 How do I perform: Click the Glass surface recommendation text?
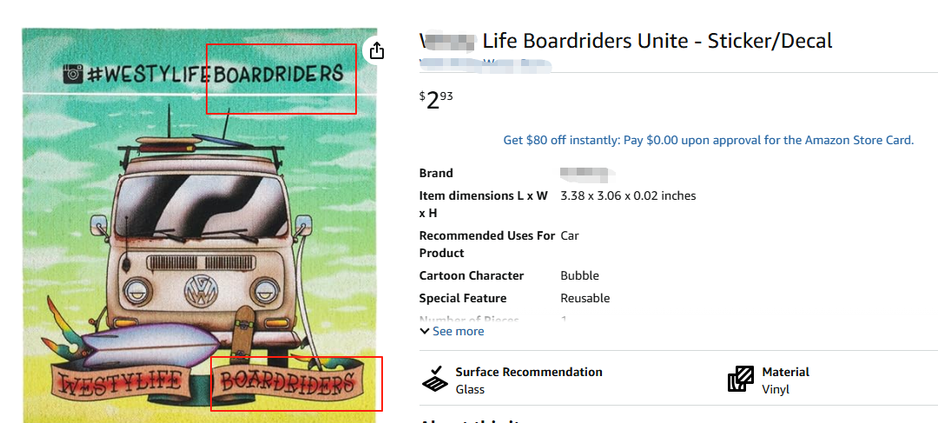[470, 389]
